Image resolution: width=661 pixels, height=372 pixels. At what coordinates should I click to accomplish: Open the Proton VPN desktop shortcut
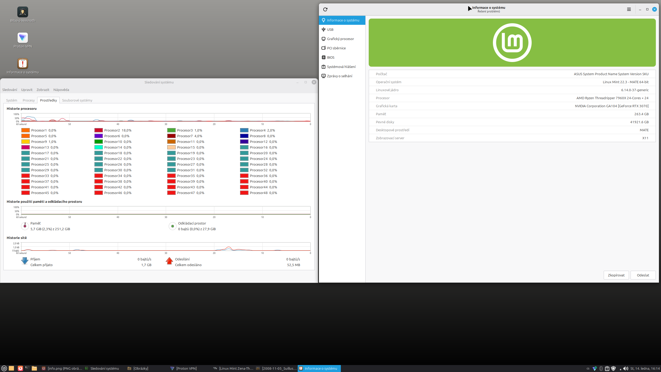coord(23,38)
